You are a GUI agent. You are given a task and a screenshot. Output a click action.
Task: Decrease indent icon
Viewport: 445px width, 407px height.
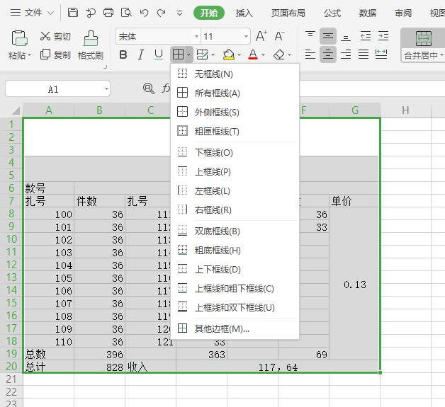pos(366,36)
